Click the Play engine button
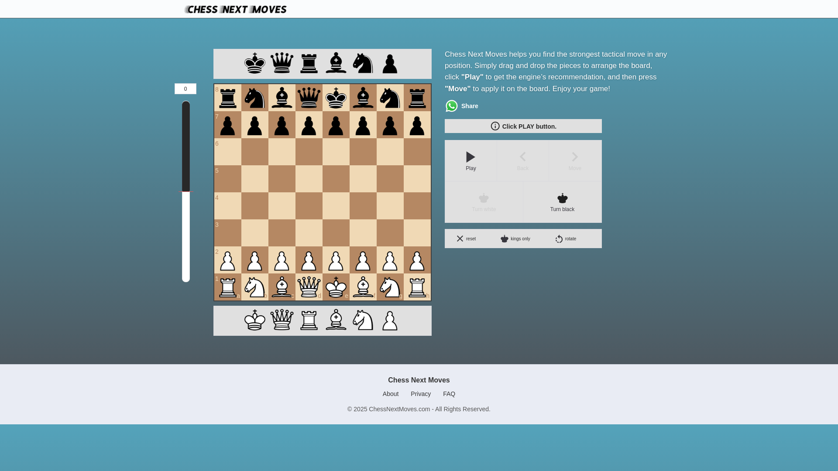The image size is (838, 471). pos(471,160)
